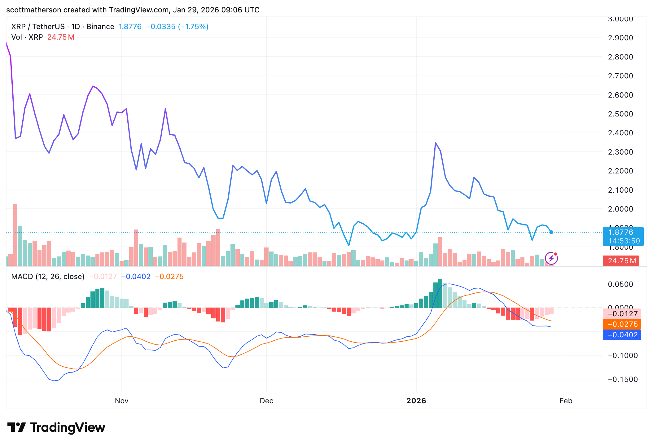Click the TradingView logo at bottom

(x=56, y=427)
